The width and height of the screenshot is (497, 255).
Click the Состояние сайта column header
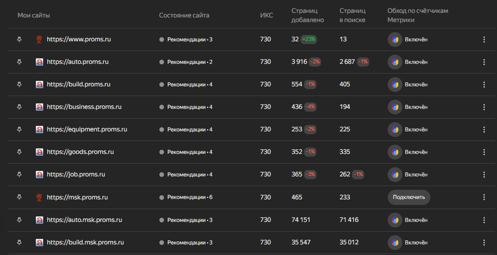coord(184,15)
